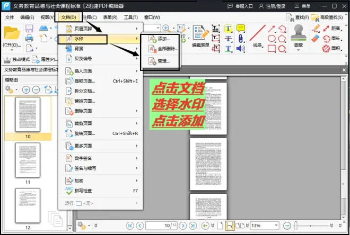Choose 添加... to add a watermark

163,39
